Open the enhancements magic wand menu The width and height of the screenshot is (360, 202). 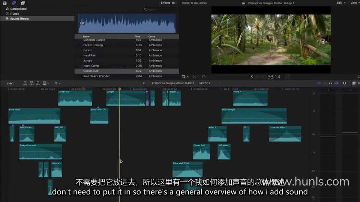tap(195, 76)
